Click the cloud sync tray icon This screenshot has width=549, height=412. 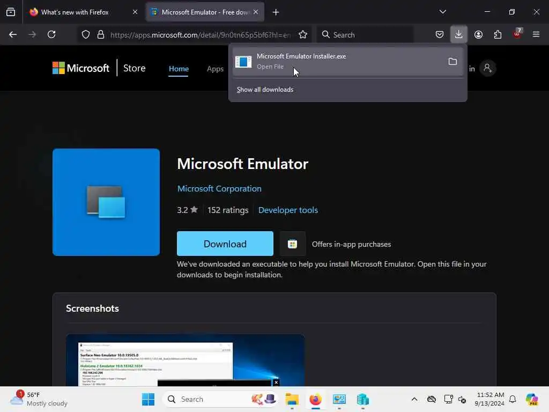coord(432,399)
